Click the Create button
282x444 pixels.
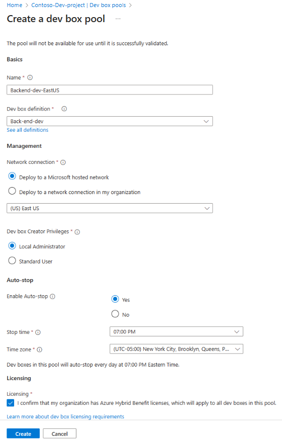coord(23,434)
